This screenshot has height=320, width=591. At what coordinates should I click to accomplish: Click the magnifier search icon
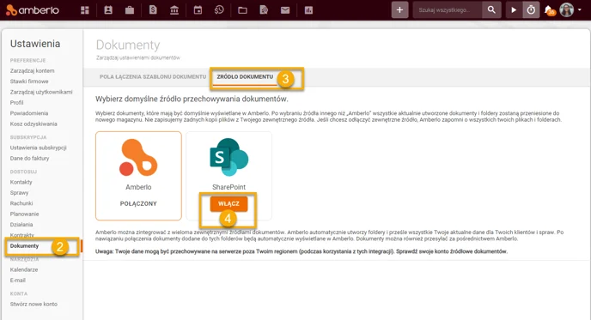[491, 9]
